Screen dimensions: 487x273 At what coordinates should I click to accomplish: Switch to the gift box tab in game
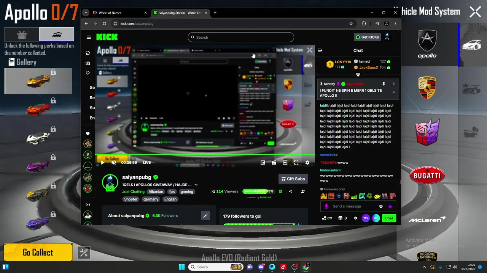22,35
